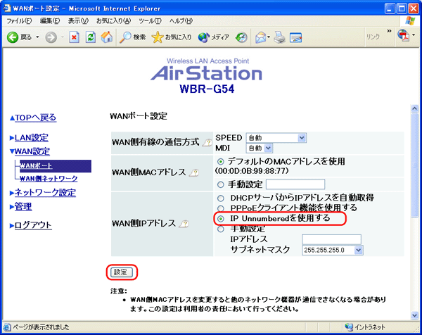Open the SPEED 自動 dropdown
This screenshot has width=422, height=335.
[276, 138]
